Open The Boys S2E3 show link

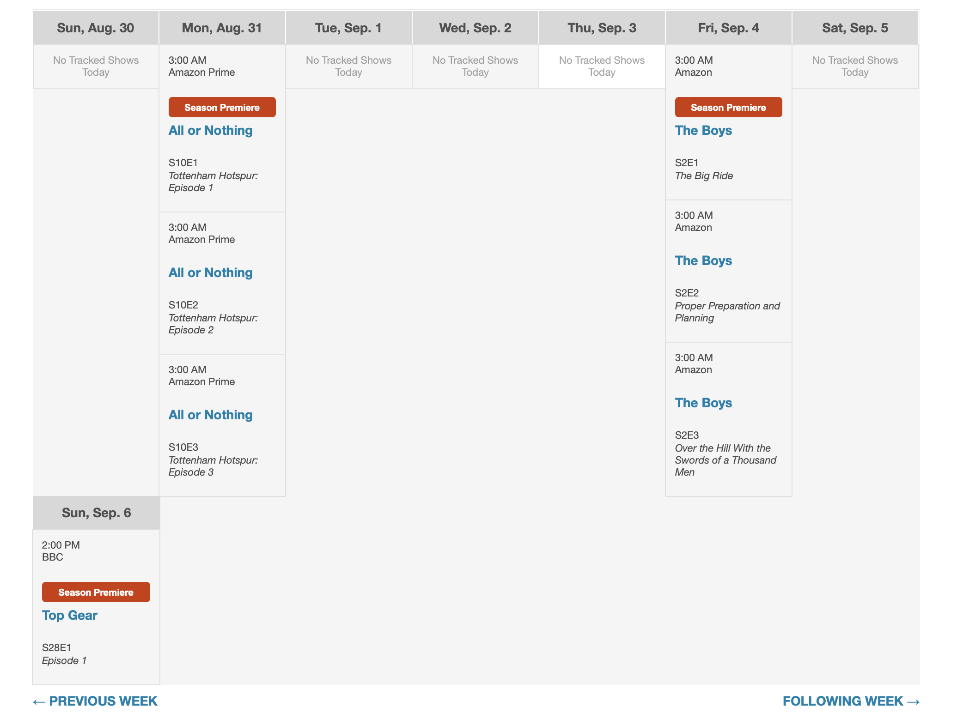[x=703, y=403]
